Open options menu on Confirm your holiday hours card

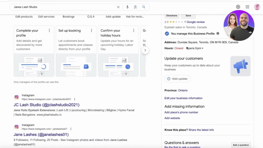tap(134, 30)
